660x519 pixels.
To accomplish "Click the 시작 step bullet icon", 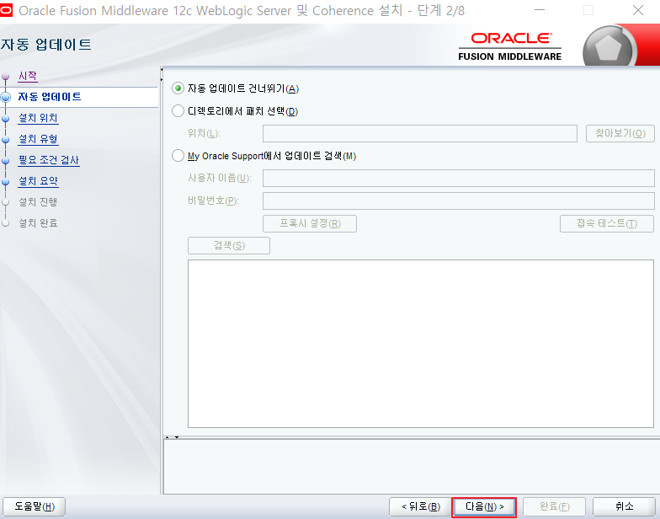I will click(5, 77).
